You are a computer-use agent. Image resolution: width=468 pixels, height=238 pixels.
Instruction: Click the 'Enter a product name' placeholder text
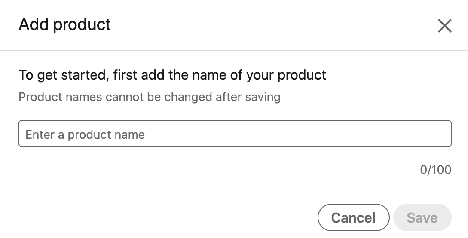tap(85, 134)
